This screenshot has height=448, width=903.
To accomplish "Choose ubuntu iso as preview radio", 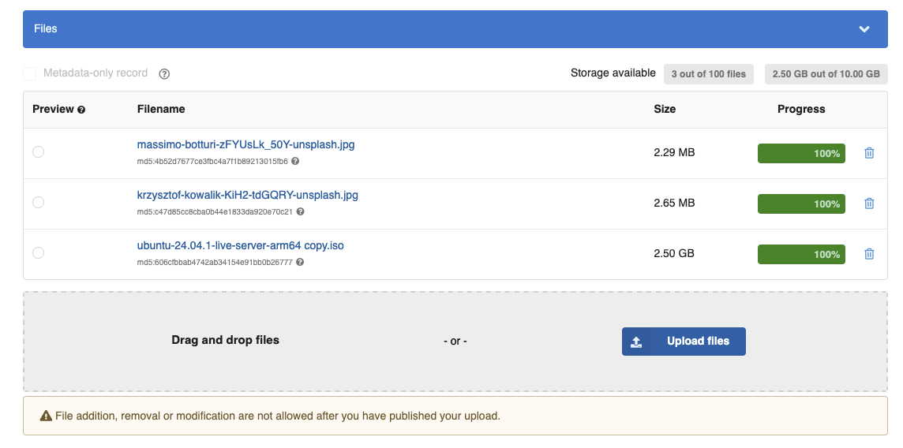I will (38, 253).
